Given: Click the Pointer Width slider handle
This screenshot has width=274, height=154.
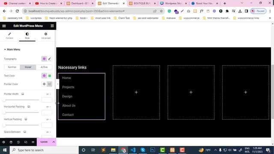Looking at the screenshot, I should click(x=4, y=100).
